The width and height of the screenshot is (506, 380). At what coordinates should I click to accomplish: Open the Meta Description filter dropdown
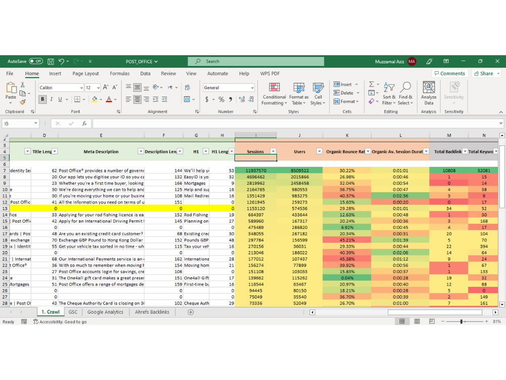point(141,151)
